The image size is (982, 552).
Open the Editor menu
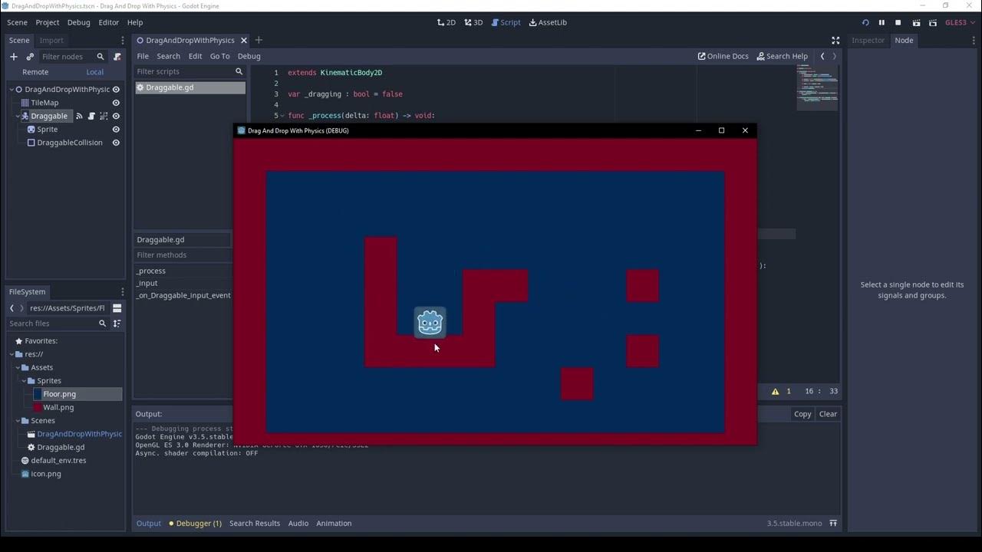pos(109,23)
